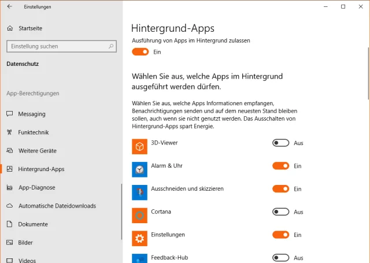
Task: Switch off Ausschneiden und skizzieren toggle
Action: tap(280, 189)
